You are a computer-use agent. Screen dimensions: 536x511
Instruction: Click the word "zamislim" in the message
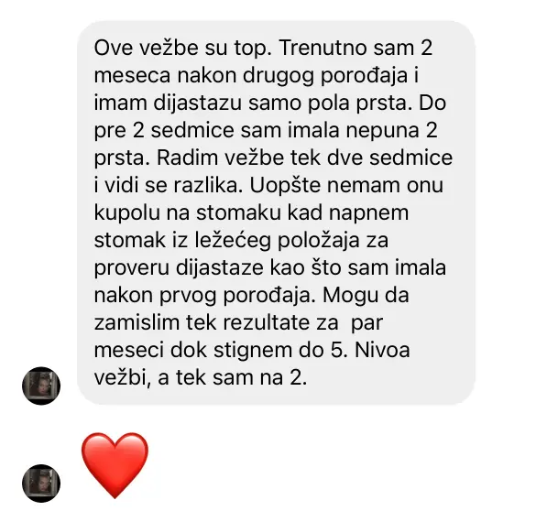pyautogui.click(x=137, y=322)
